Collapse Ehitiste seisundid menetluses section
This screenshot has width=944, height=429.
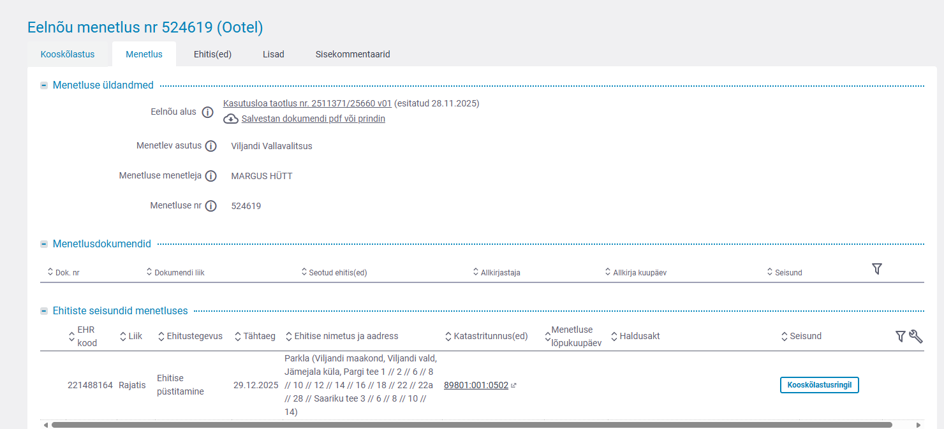click(x=44, y=311)
